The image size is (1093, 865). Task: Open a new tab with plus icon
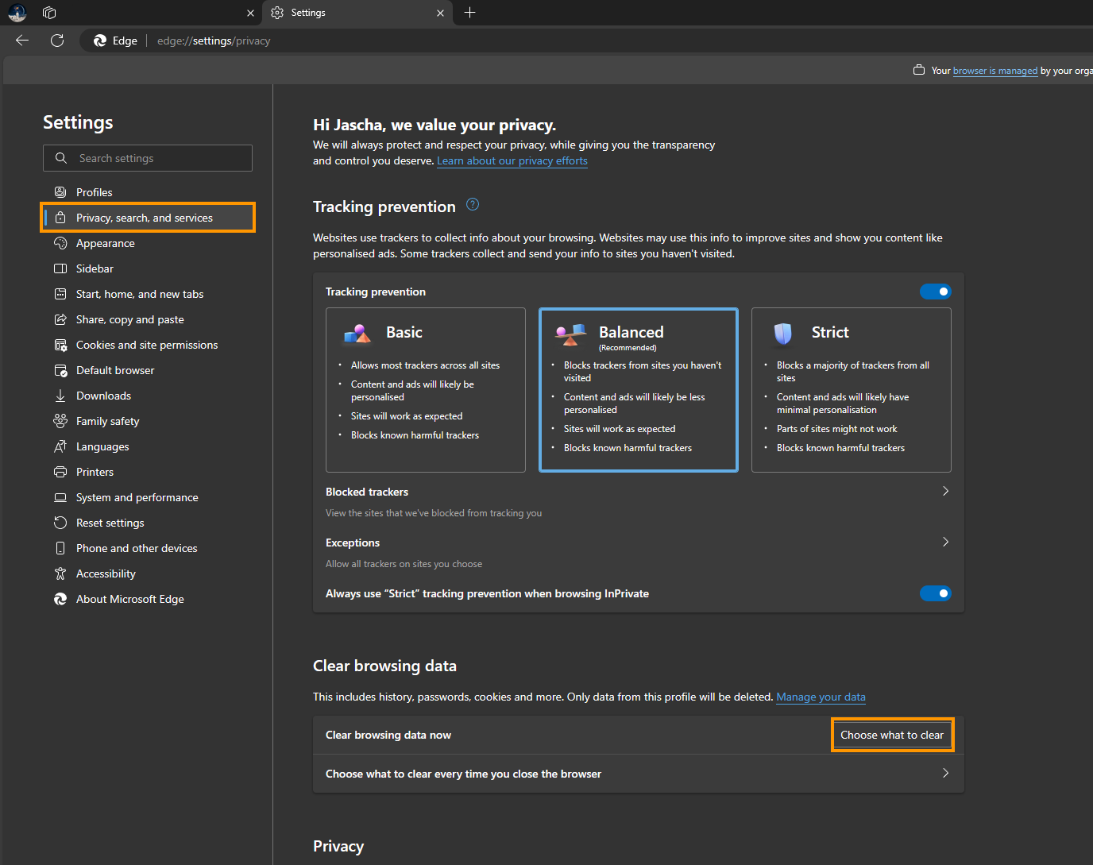coord(469,13)
